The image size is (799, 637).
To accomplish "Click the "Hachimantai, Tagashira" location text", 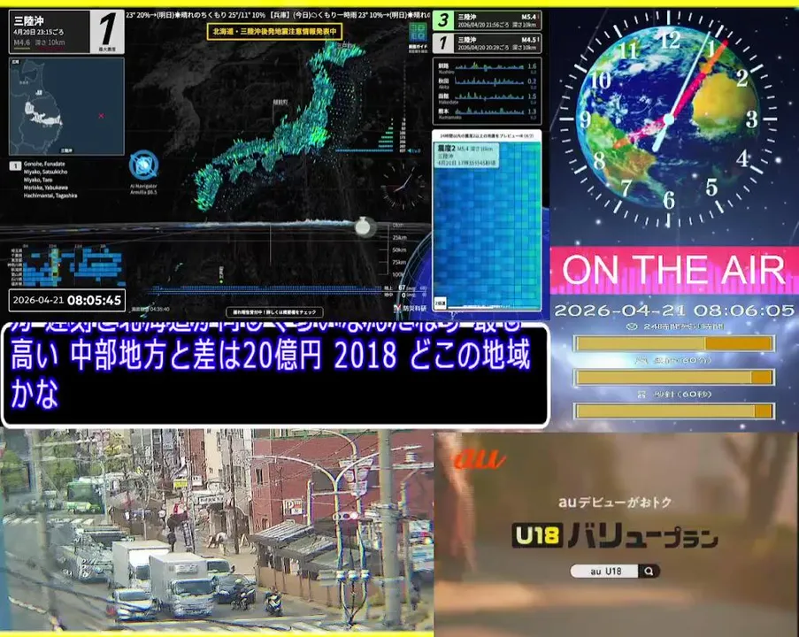I will (x=50, y=196).
